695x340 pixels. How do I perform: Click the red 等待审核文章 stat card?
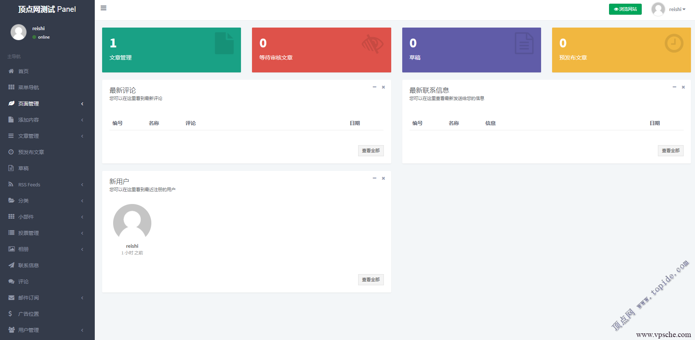pos(321,50)
